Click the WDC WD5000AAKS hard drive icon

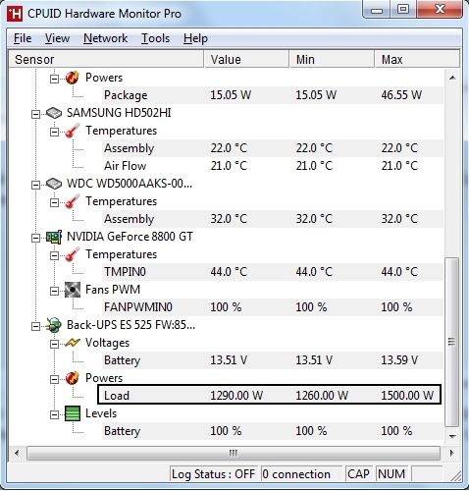point(54,184)
